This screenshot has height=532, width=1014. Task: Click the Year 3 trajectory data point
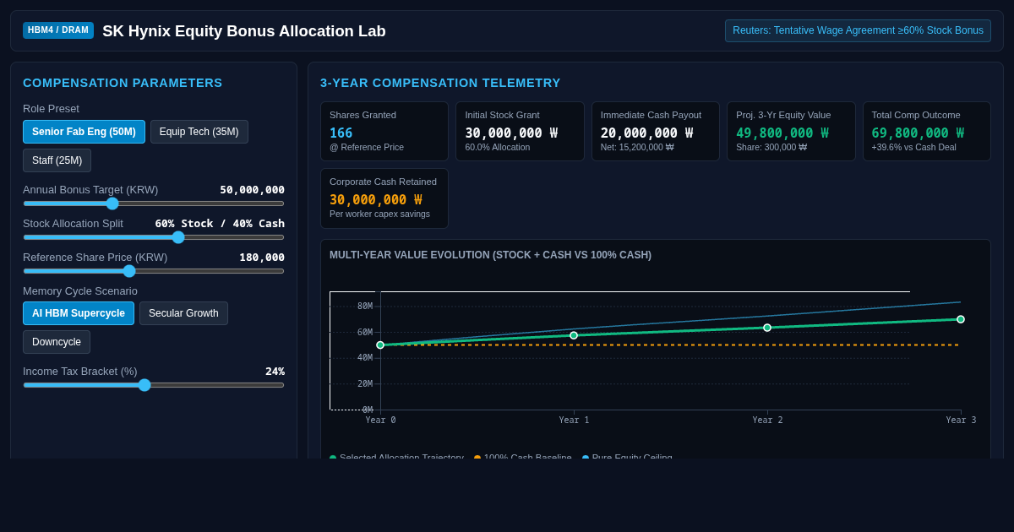click(961, 319)
